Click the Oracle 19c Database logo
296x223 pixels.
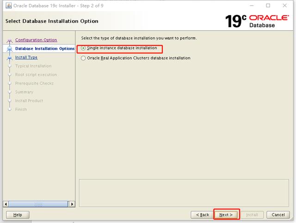tap(257, 21)
